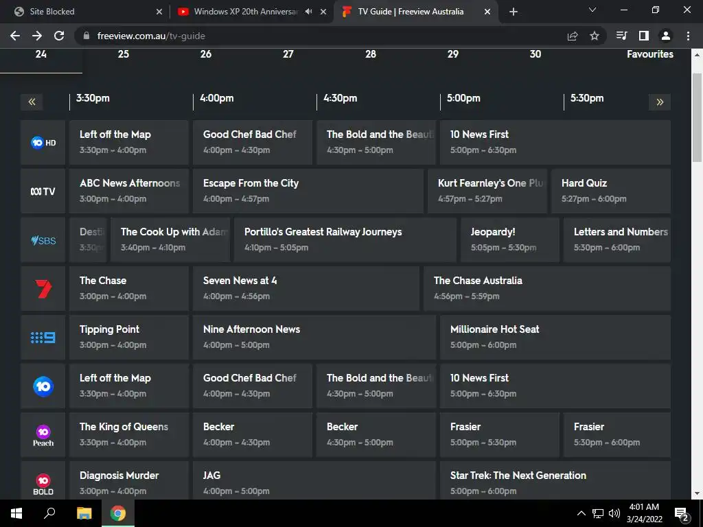This screenshot has height=527, width=703.
Task: Open Diagnosis Murder program
Action: [129, 482]
